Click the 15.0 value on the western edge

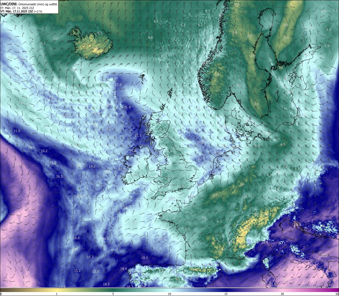[17, 131]
